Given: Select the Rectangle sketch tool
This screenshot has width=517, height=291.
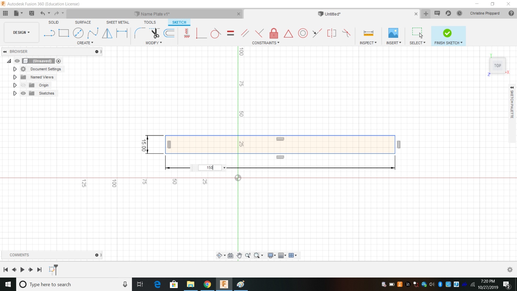Looking at the screenshot, I should tap(64, 33).
